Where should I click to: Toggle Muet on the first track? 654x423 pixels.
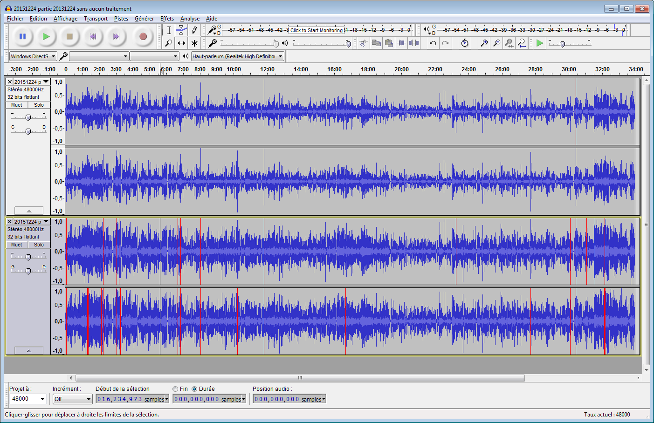pyautogui.click(x=17, y=105)
